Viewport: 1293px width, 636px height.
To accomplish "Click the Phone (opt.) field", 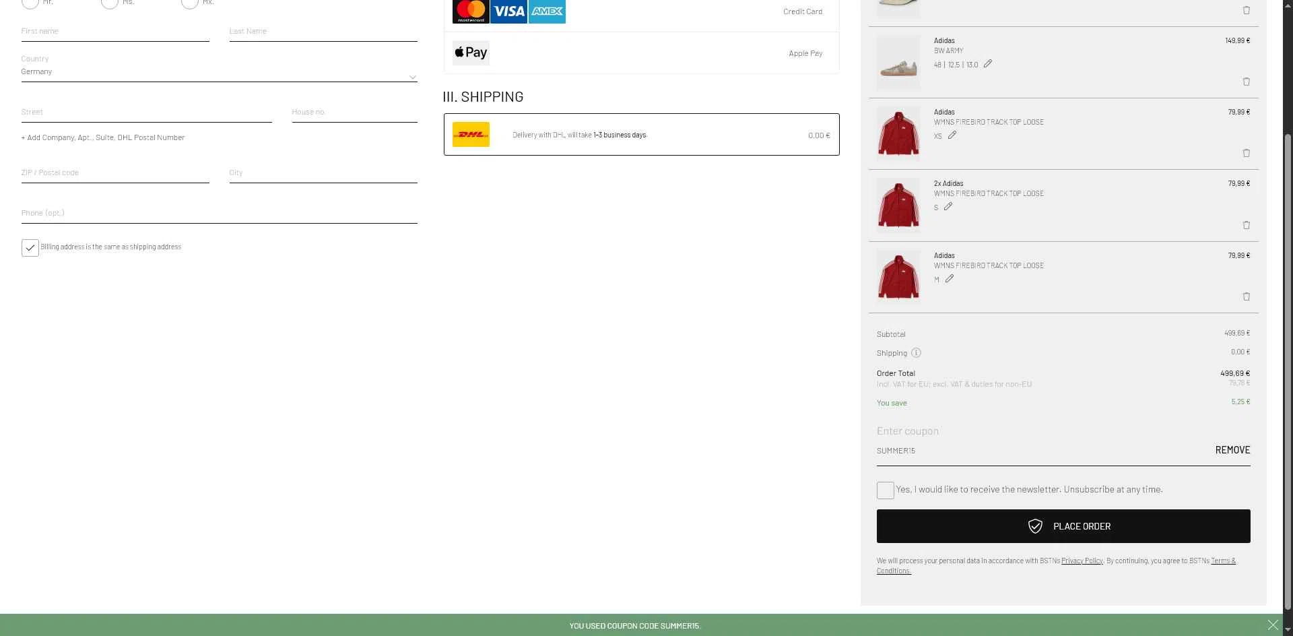I will pyautogui.click(x=219, y=214).
